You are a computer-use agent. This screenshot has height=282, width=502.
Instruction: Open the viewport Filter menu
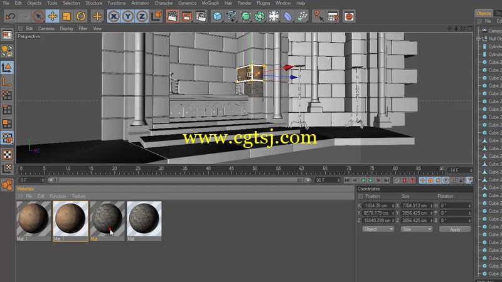coord(83,28)
